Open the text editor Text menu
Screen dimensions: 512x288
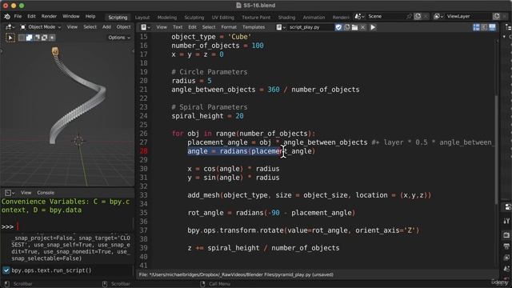pyautogui.click(x=178, y=27)
